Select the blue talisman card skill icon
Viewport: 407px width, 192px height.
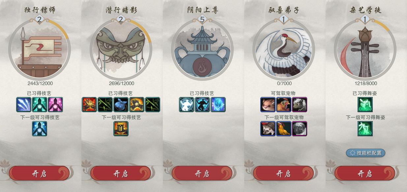click(218, 105)
